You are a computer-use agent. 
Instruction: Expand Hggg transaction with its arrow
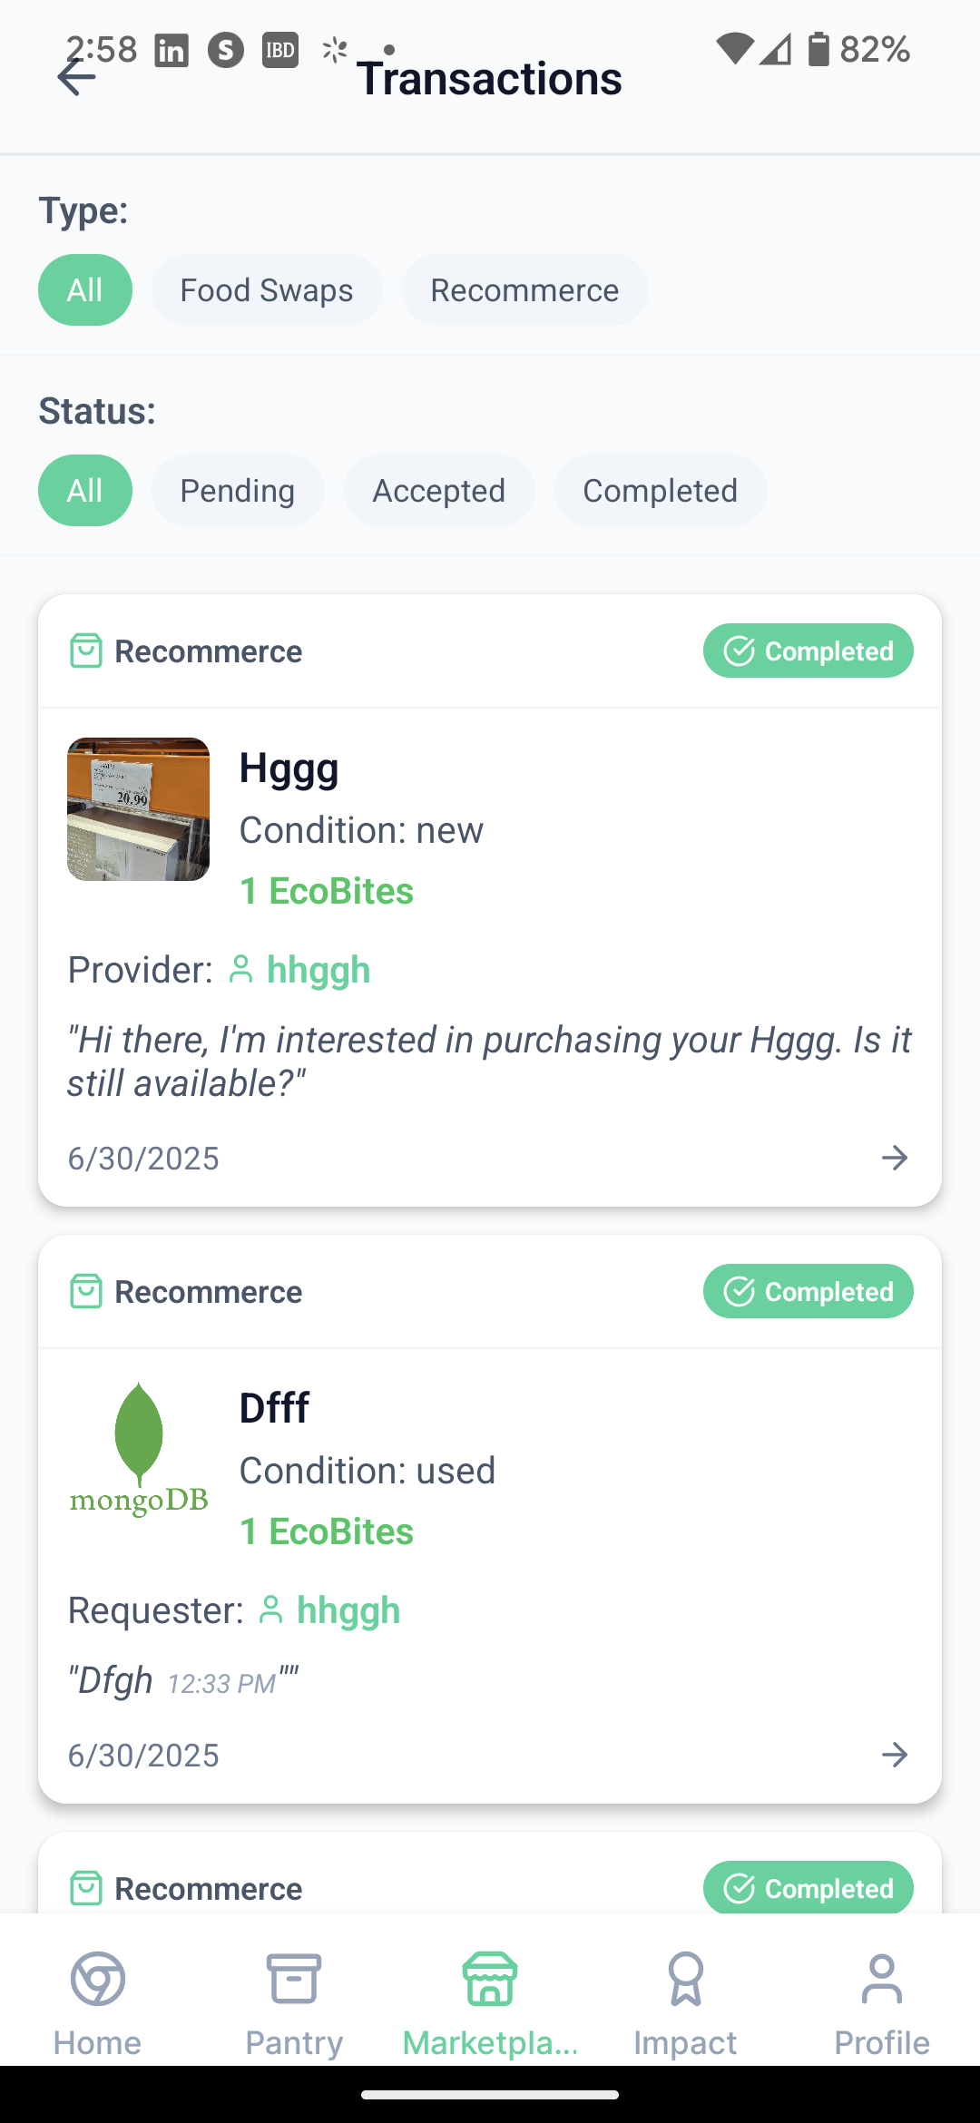pos(895,1158)
